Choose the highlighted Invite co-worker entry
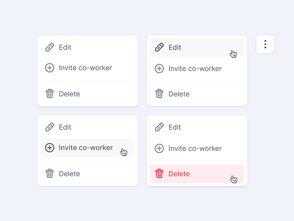 click(x=86, y=147)
